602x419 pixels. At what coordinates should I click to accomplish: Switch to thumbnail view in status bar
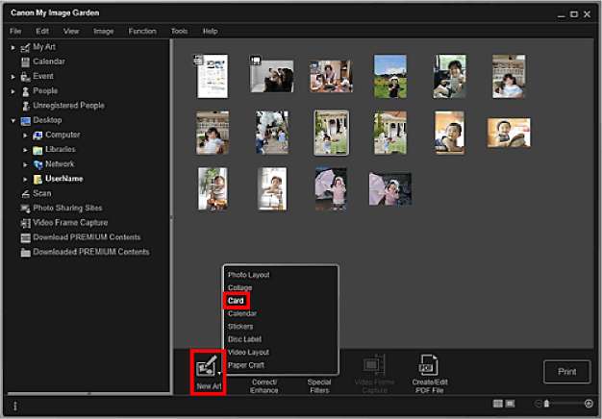coord(497,405)
